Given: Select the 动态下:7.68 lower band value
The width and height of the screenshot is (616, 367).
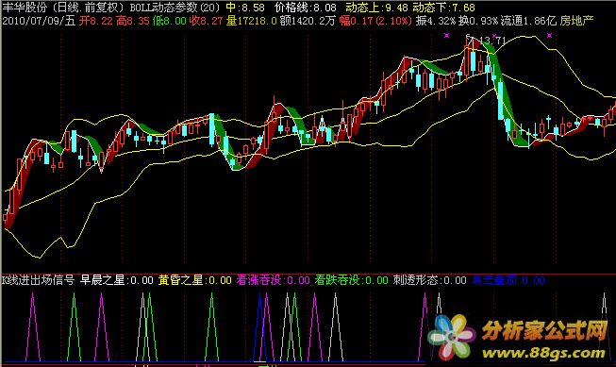Looking at the screenshot, I should point(444,8).
